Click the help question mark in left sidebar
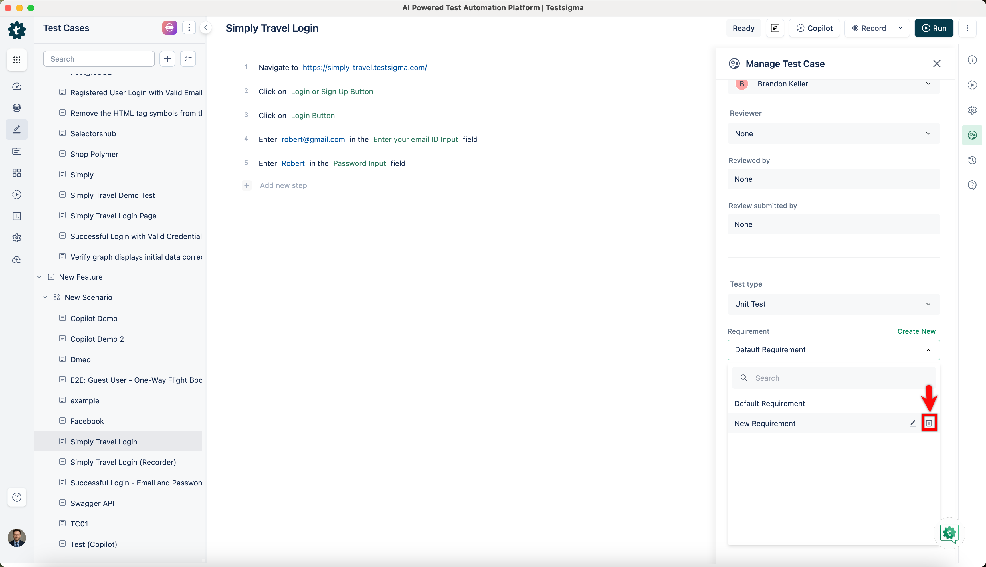Screen dimensions: 986x567 tap(17, 497)
